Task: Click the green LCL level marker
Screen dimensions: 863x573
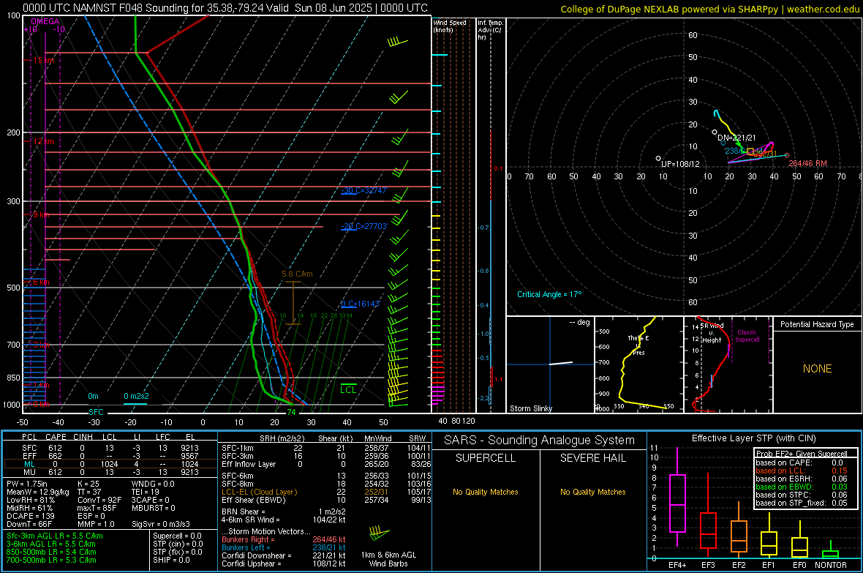Action: pyautogui.click(x=348, y=389)
